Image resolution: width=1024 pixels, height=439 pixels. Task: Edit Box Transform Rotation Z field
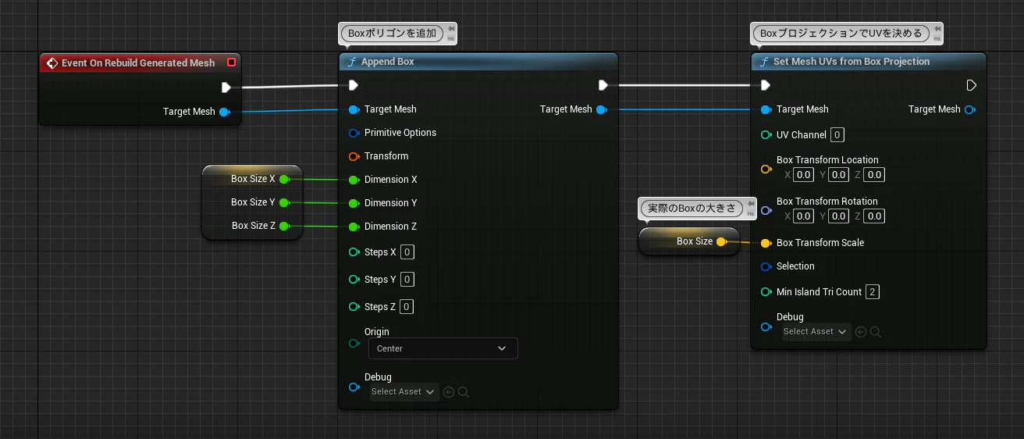click(874, 216)
